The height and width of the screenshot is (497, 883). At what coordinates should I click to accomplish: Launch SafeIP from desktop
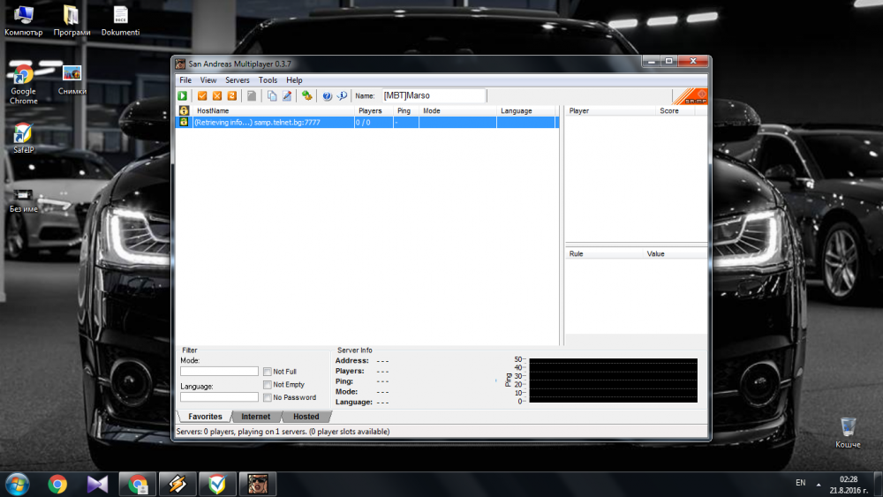tap(23, 138)
